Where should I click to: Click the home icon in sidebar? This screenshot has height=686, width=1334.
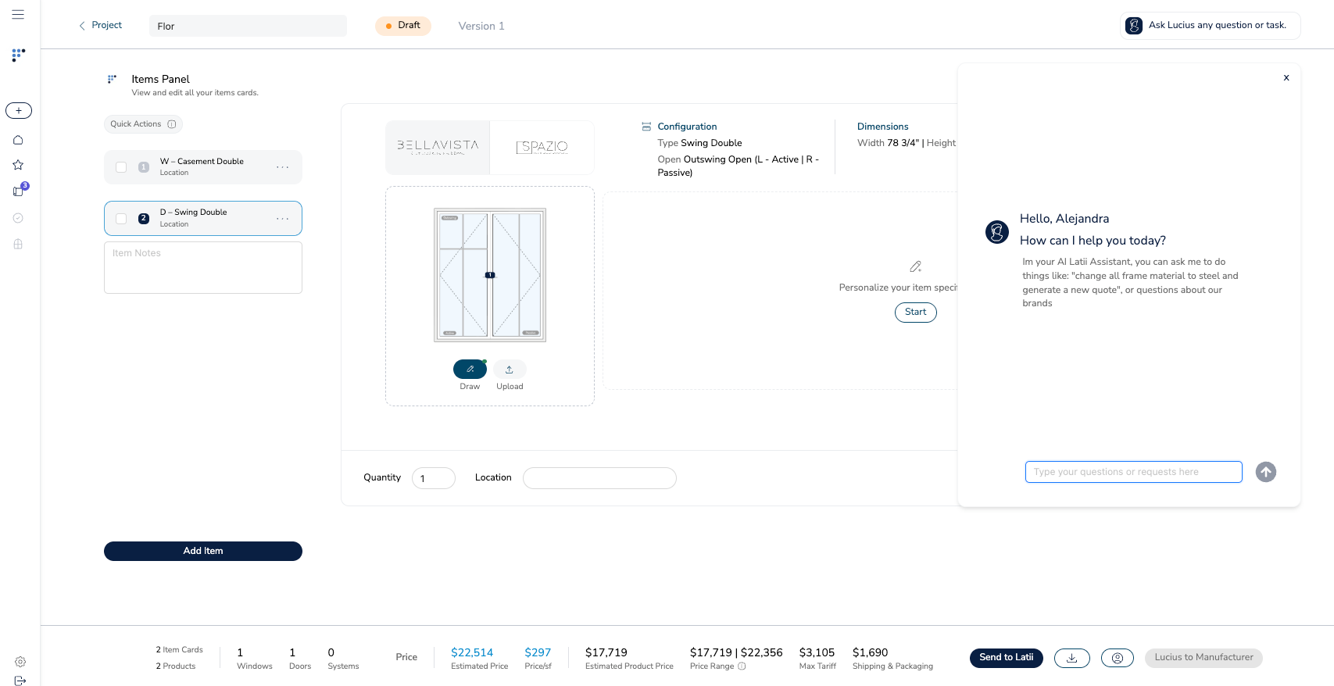pyautogui.click(x=18, y=140)
